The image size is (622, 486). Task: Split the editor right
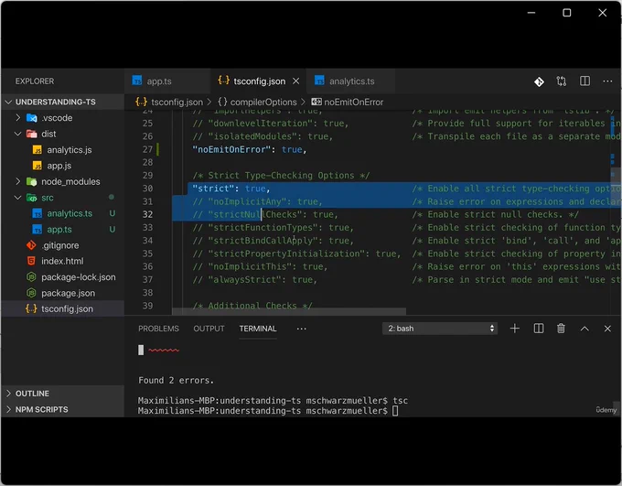click(584, 81)
